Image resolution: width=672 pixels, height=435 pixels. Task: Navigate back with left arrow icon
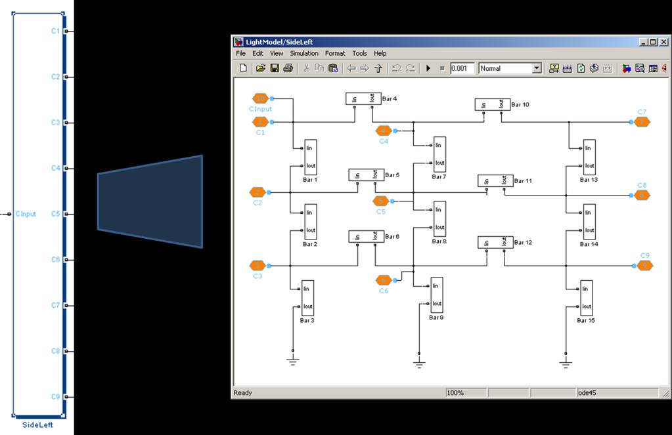pyautogui.click(x=351, y=68)
